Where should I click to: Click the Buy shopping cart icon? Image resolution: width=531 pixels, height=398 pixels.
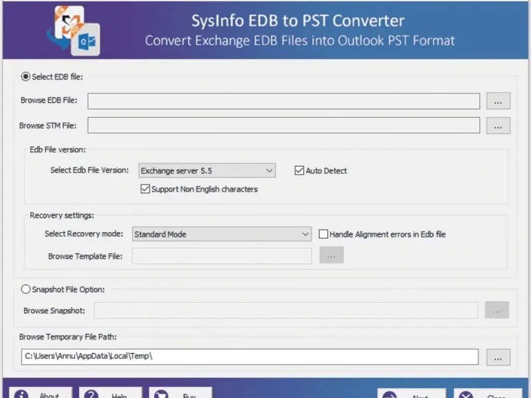pyautogui.click(x=161, y=394)
